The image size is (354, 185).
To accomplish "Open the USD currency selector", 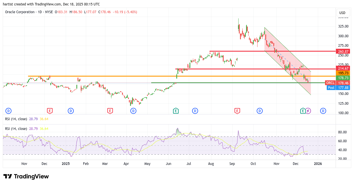I will pos(343,13).
